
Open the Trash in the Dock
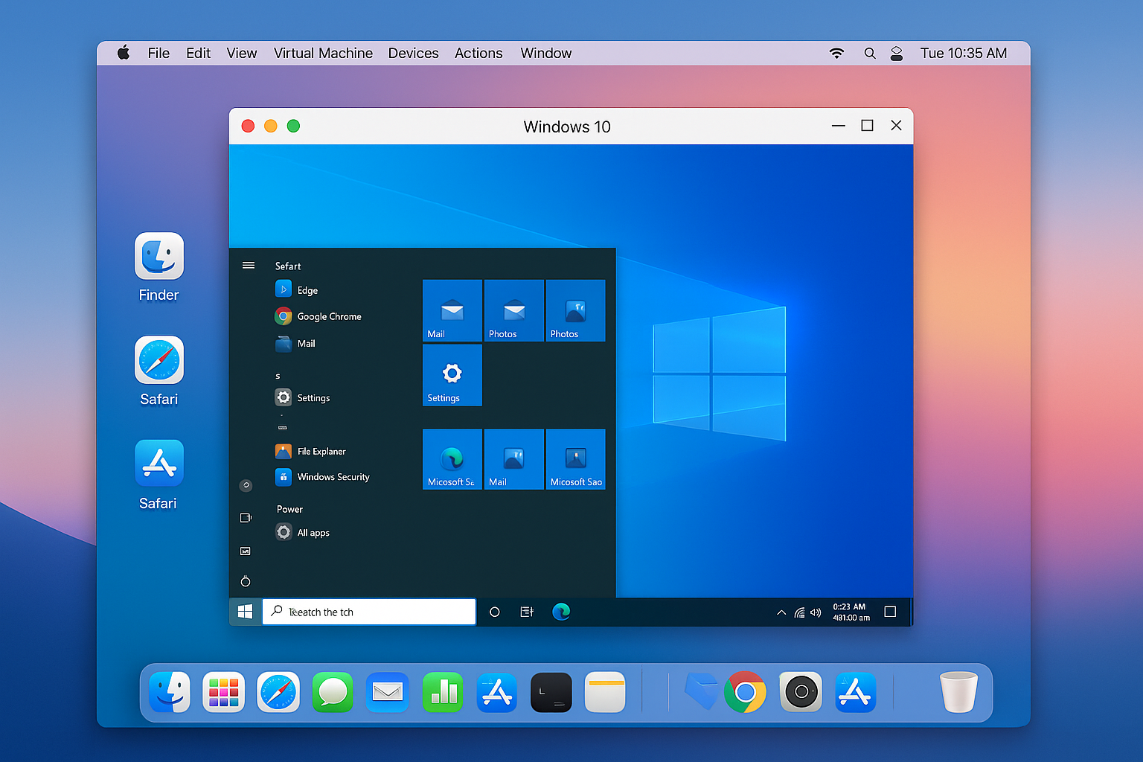[x=958, y=692]
